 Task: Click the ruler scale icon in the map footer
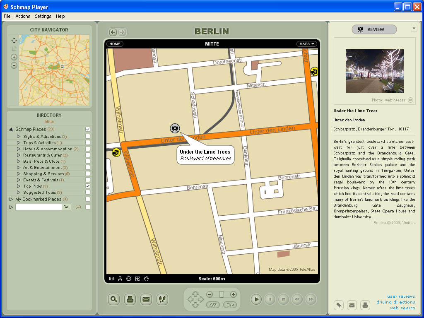111,279
